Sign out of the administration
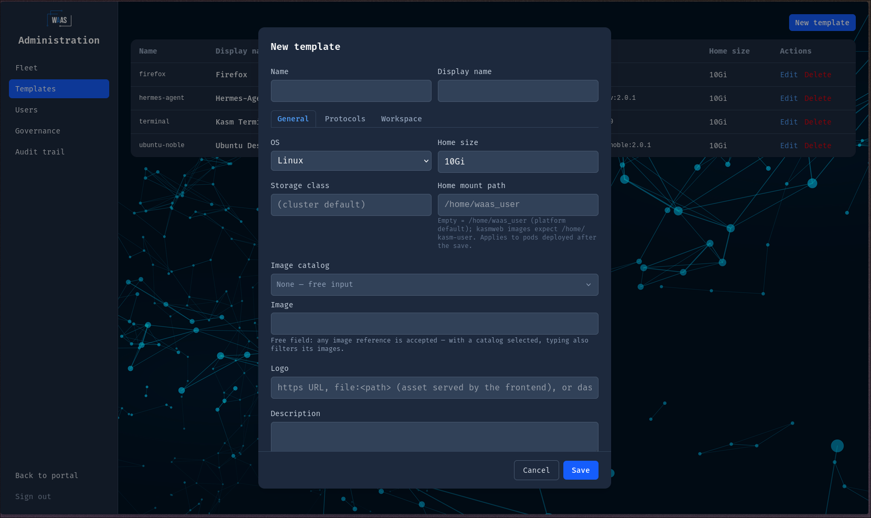Screen dimensions: 871x518 click(33, 496)
